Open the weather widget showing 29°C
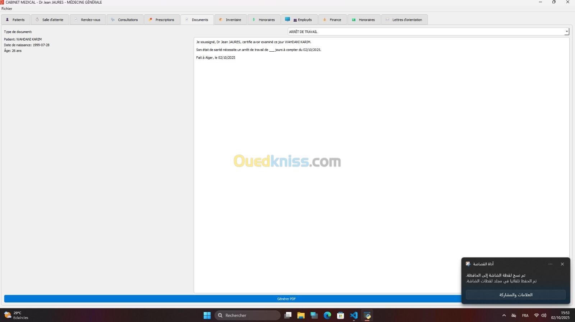 pyautogui.click(x=16, y=316)
